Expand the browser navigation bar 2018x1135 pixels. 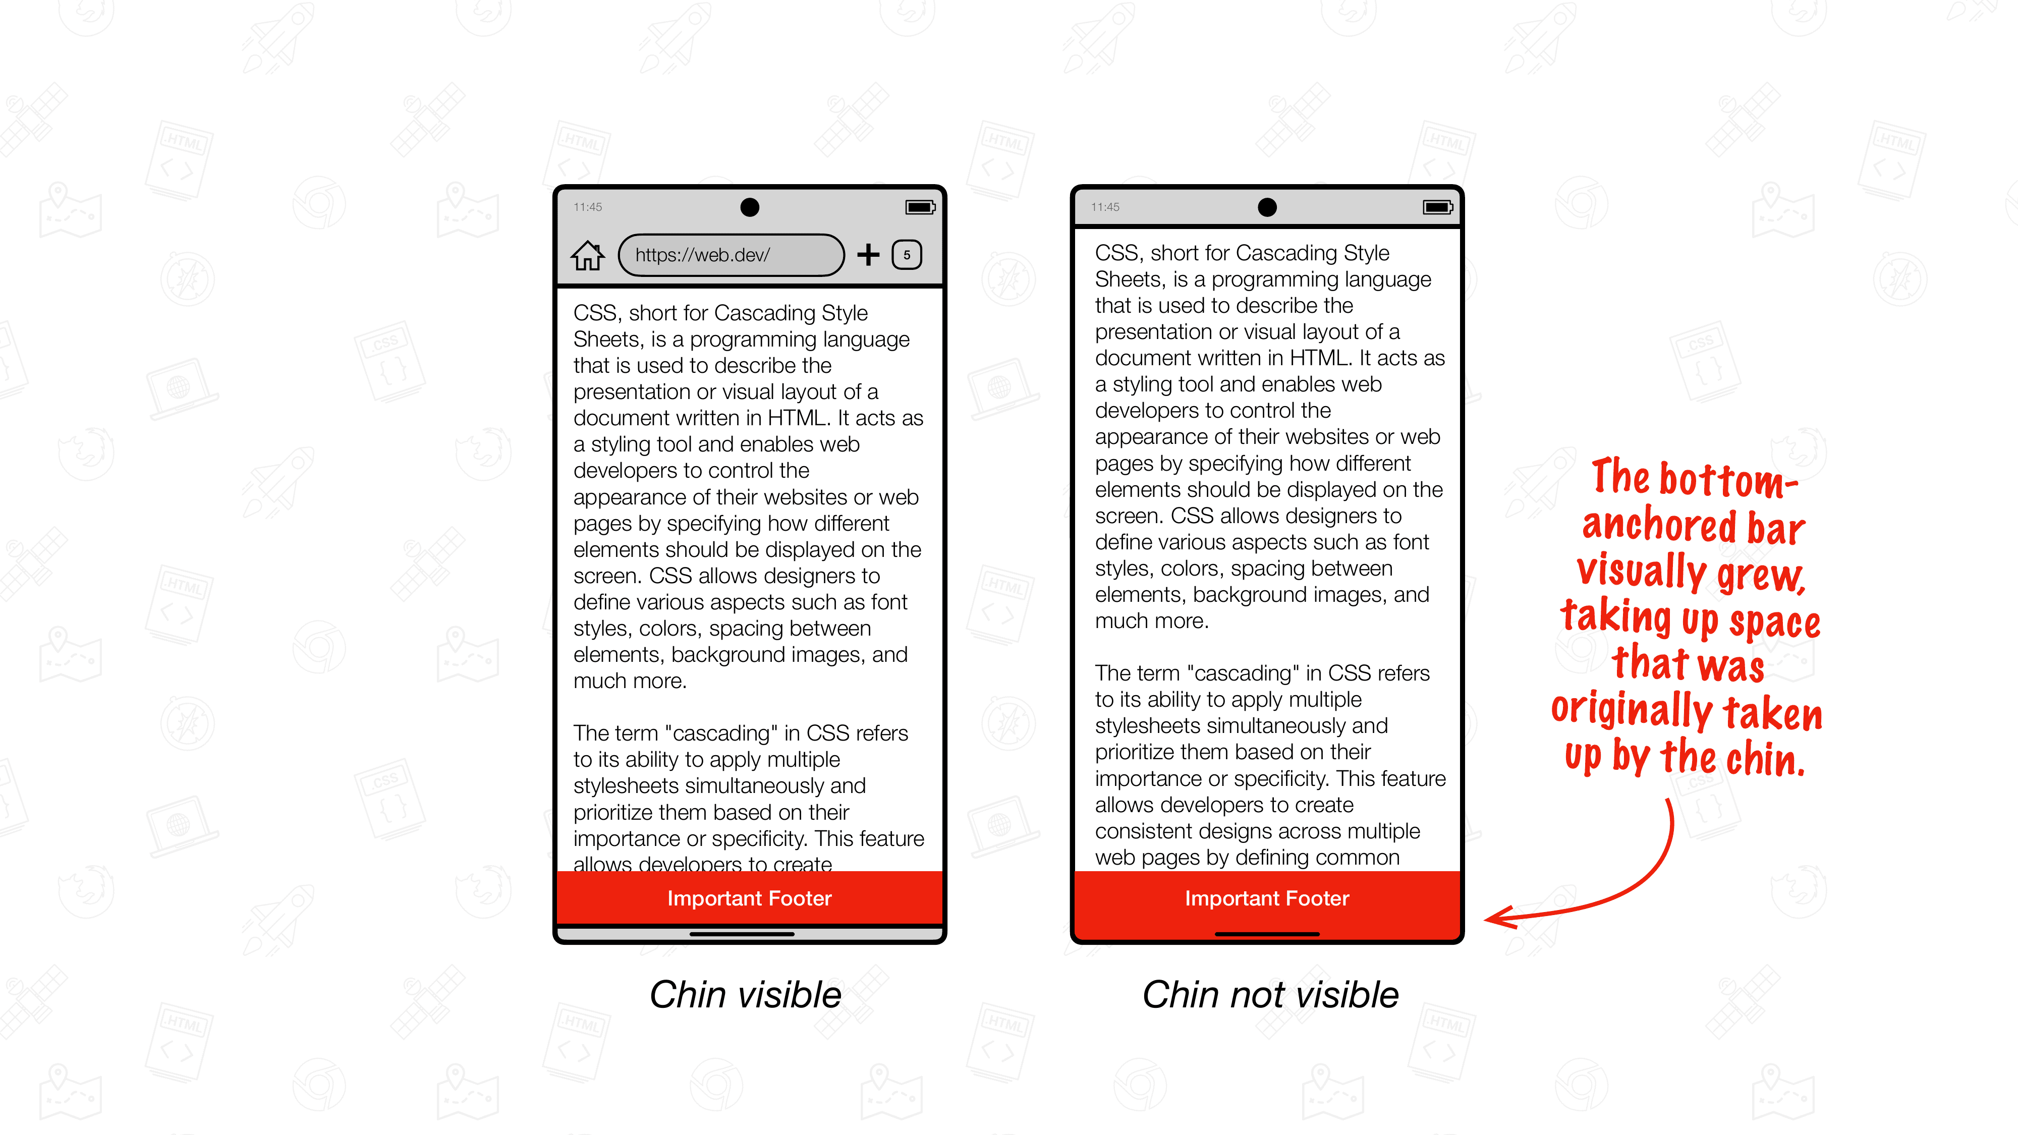(x=735, y=255)
